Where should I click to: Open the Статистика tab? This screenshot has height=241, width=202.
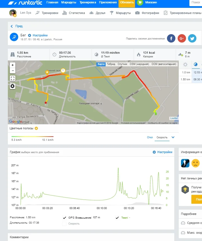click(x=74, y=13)
